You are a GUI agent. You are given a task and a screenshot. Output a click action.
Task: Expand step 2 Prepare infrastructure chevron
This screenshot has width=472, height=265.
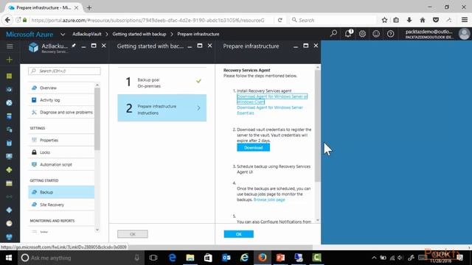click(x=198, y=108)
